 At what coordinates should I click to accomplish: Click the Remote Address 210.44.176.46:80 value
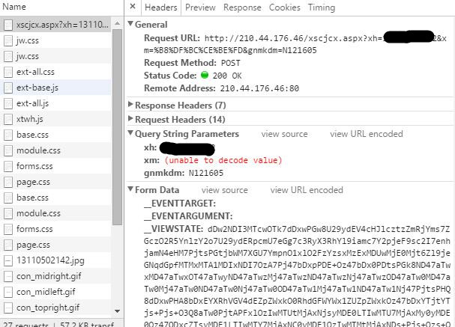click(259, 88)
